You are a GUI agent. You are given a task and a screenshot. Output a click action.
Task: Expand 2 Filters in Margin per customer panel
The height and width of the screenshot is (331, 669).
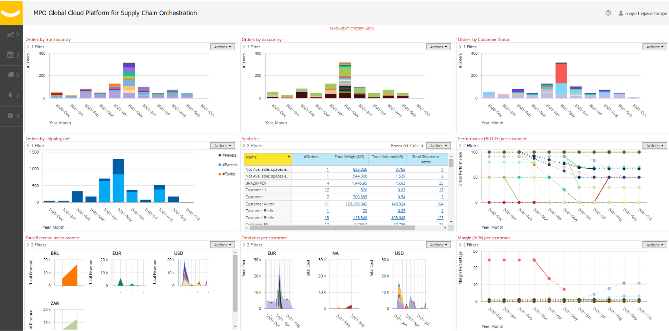click(x=469, y=245)
